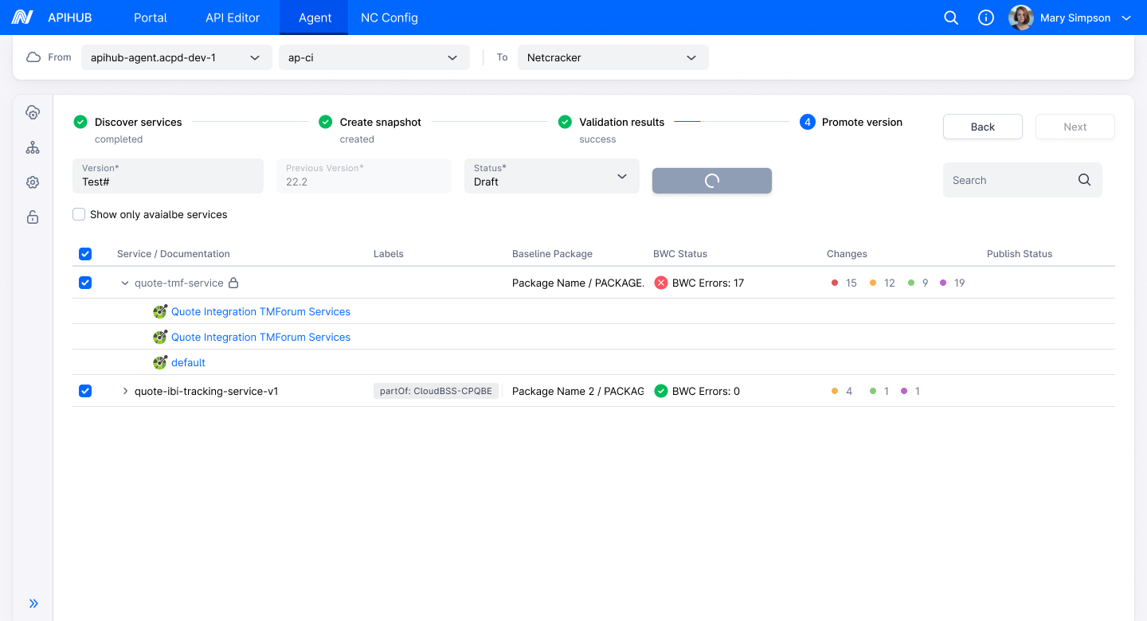Click the cloud icon next to From
The image size is (1147, 621).
(33, 57)
